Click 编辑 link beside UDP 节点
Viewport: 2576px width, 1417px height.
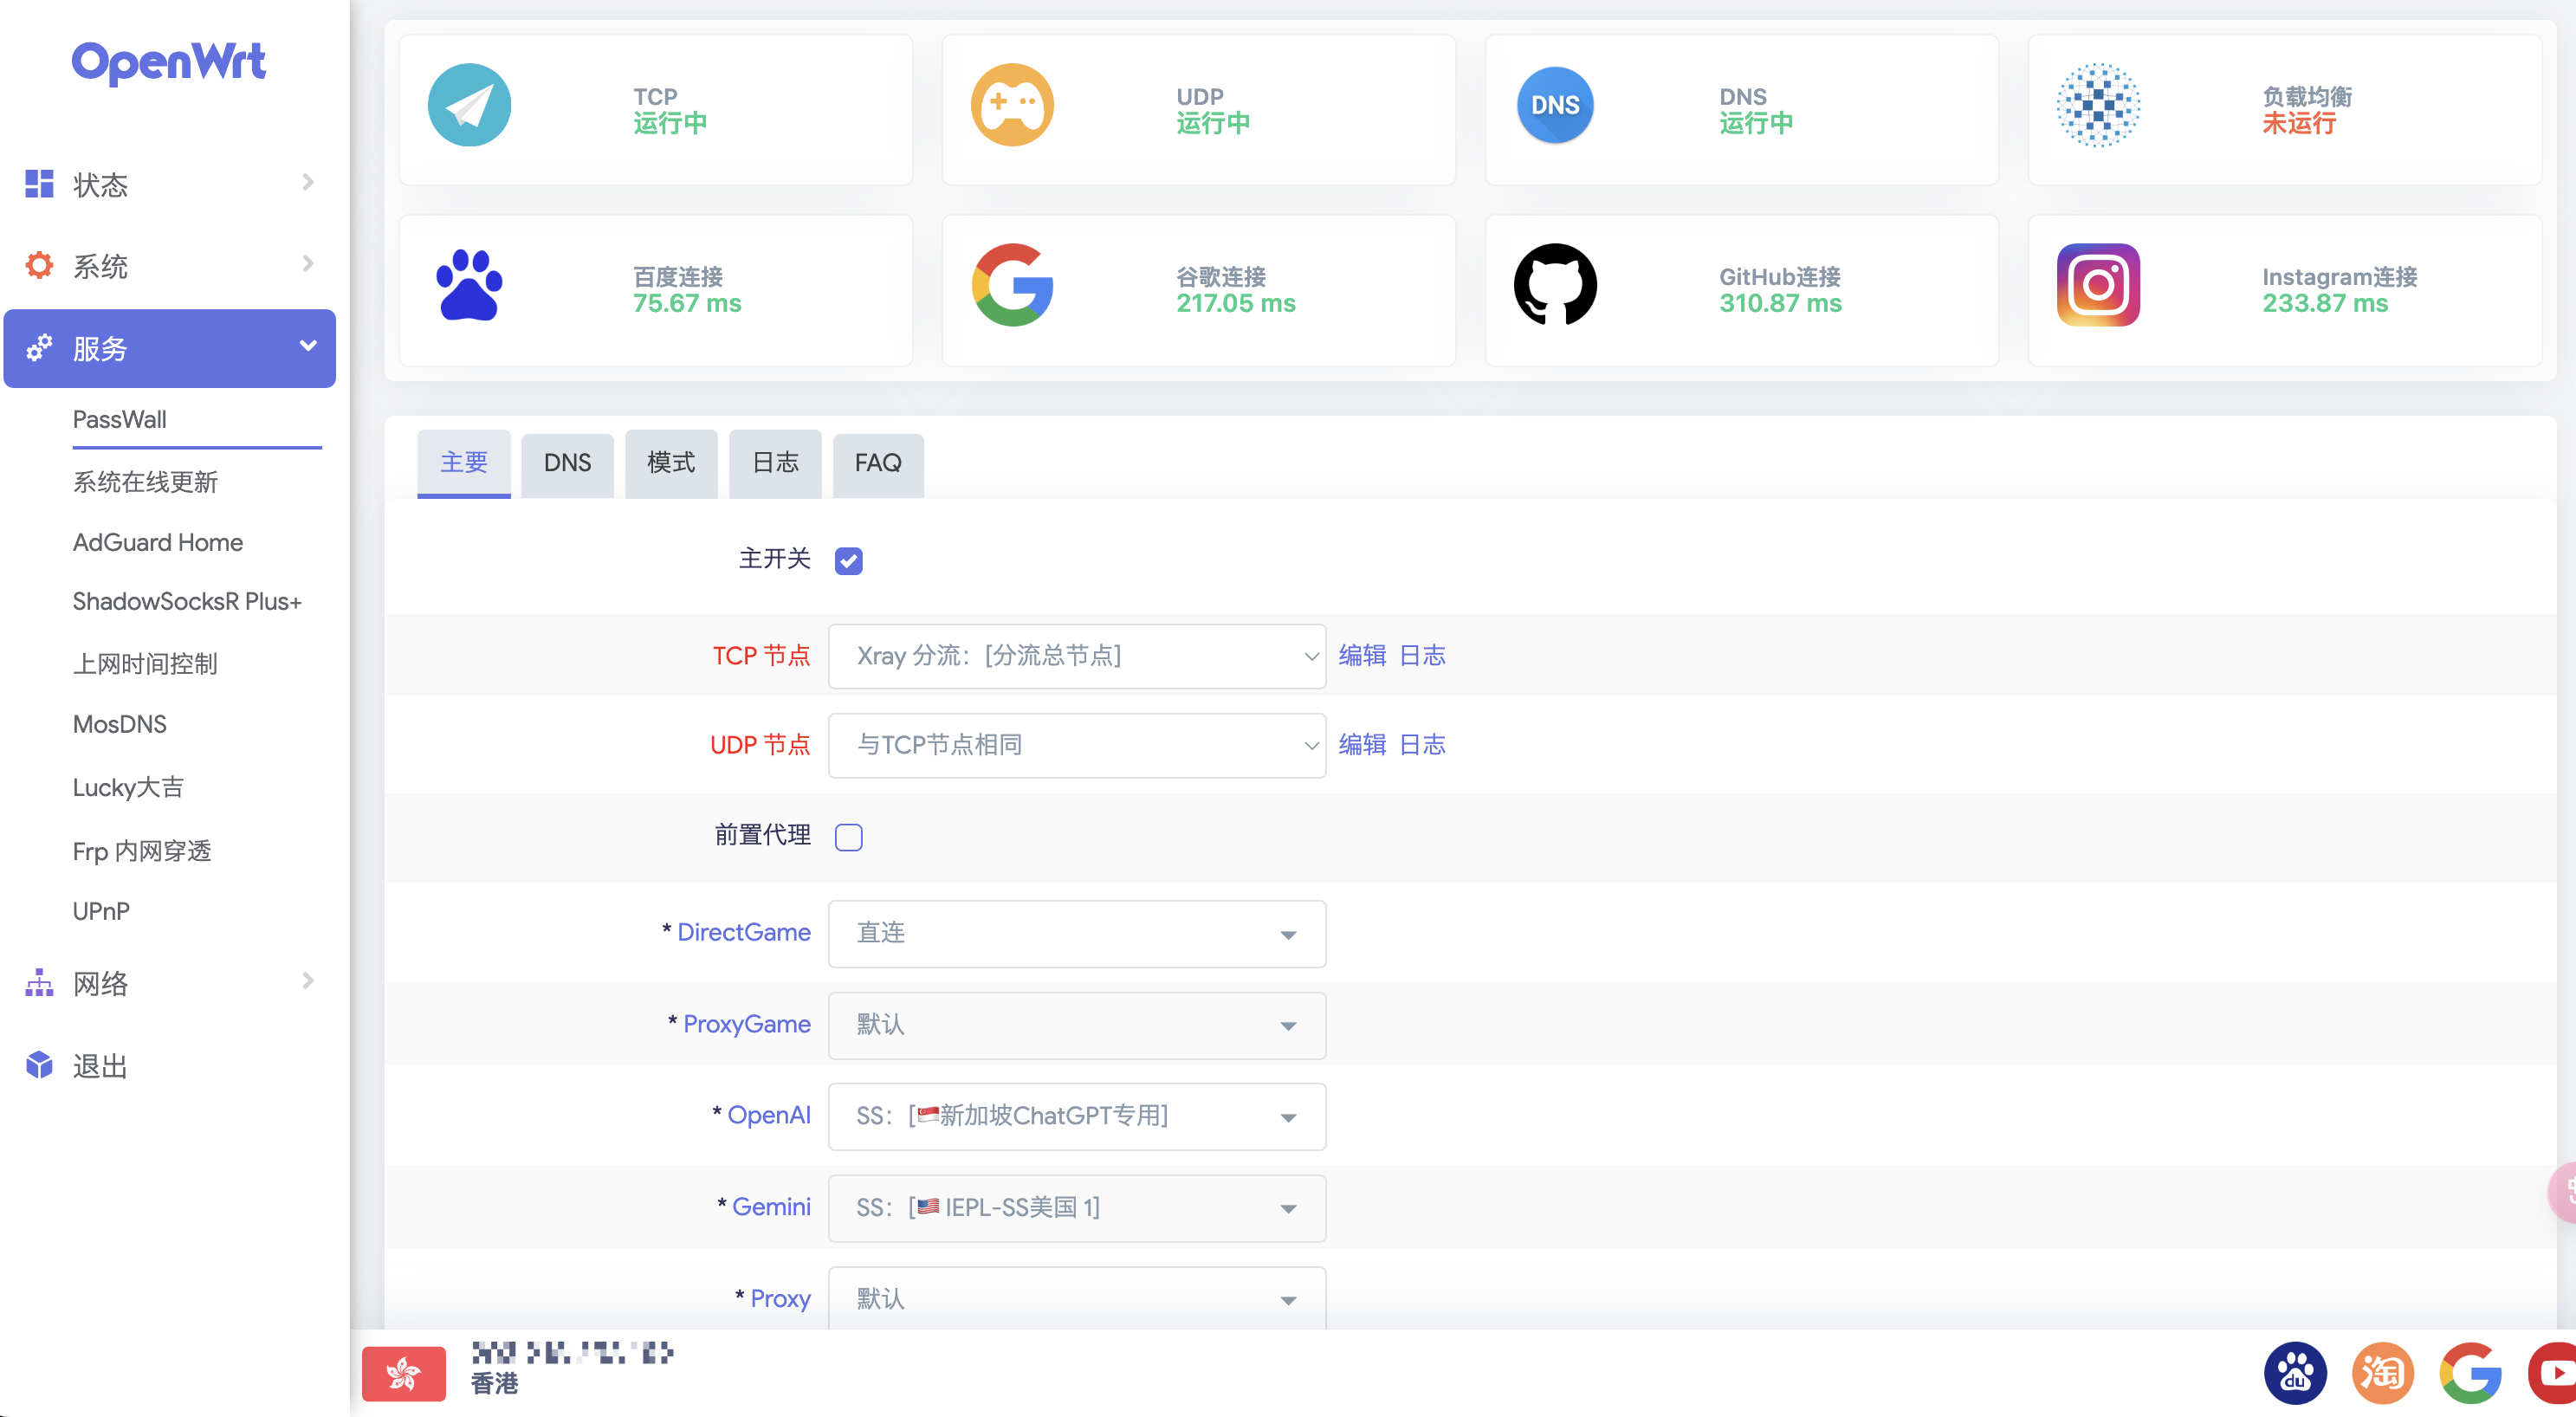tap(1362, 745)
